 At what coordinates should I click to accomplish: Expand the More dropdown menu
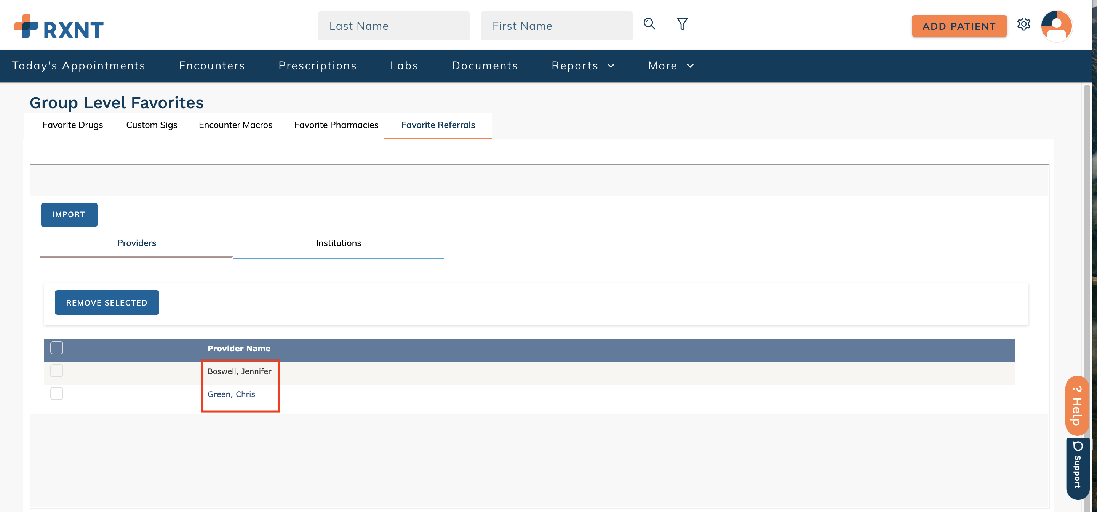click(x=671, y=66)
